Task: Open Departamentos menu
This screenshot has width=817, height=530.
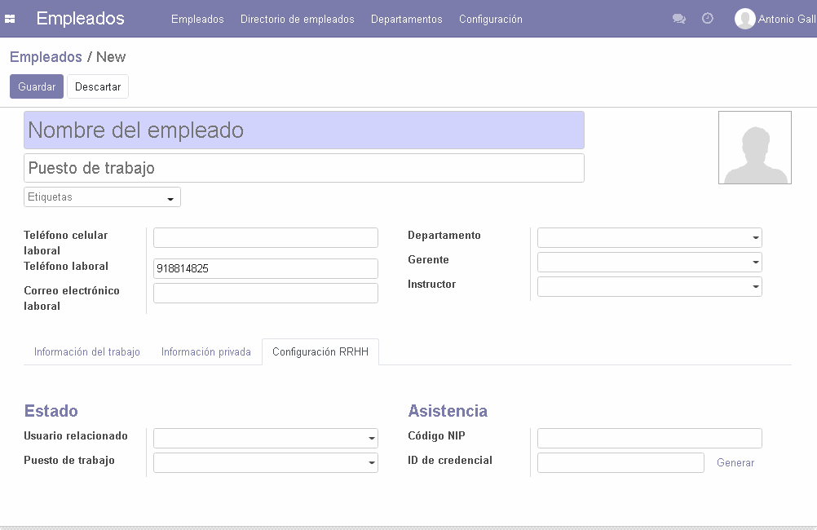Action: pyautogui.click(x=406, y=20)
